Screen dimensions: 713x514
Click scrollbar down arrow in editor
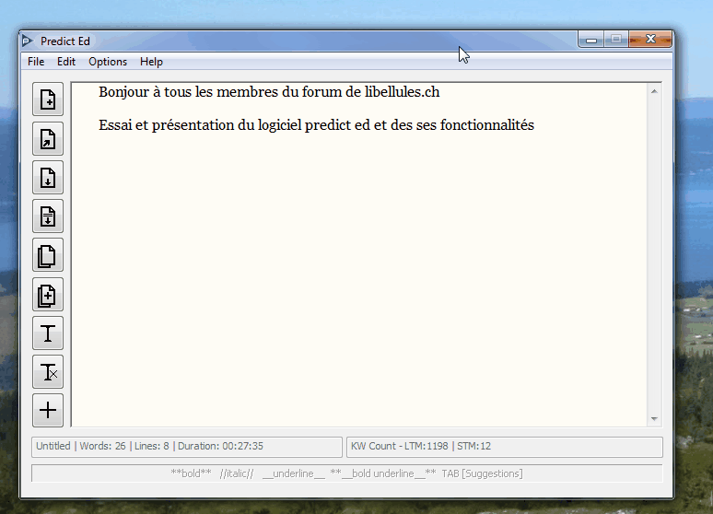[x=654, y=418]
